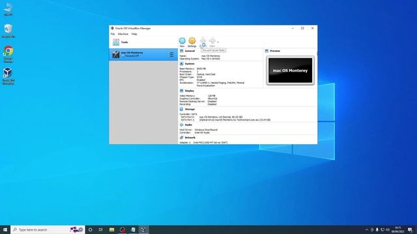The image size is (417, 234).
Task: Click the System section icon
Action: pos(181,64)
